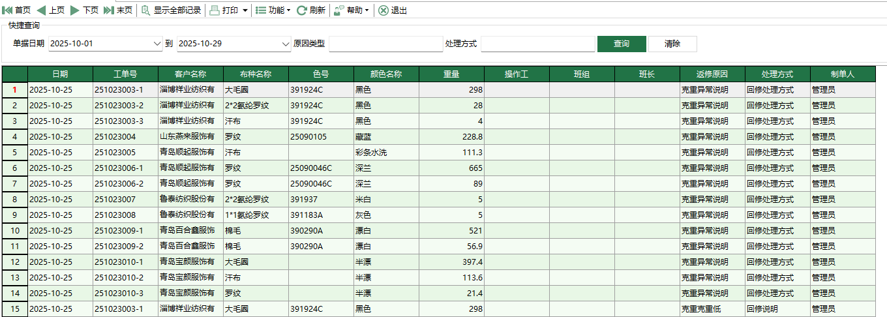Viewport: 887px width, 317px height.
Task: Click rework reason cell 克重克重低
Action: [713, 309]
